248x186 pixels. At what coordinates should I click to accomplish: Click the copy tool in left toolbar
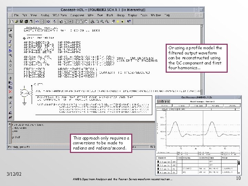(x=10, y=83)
